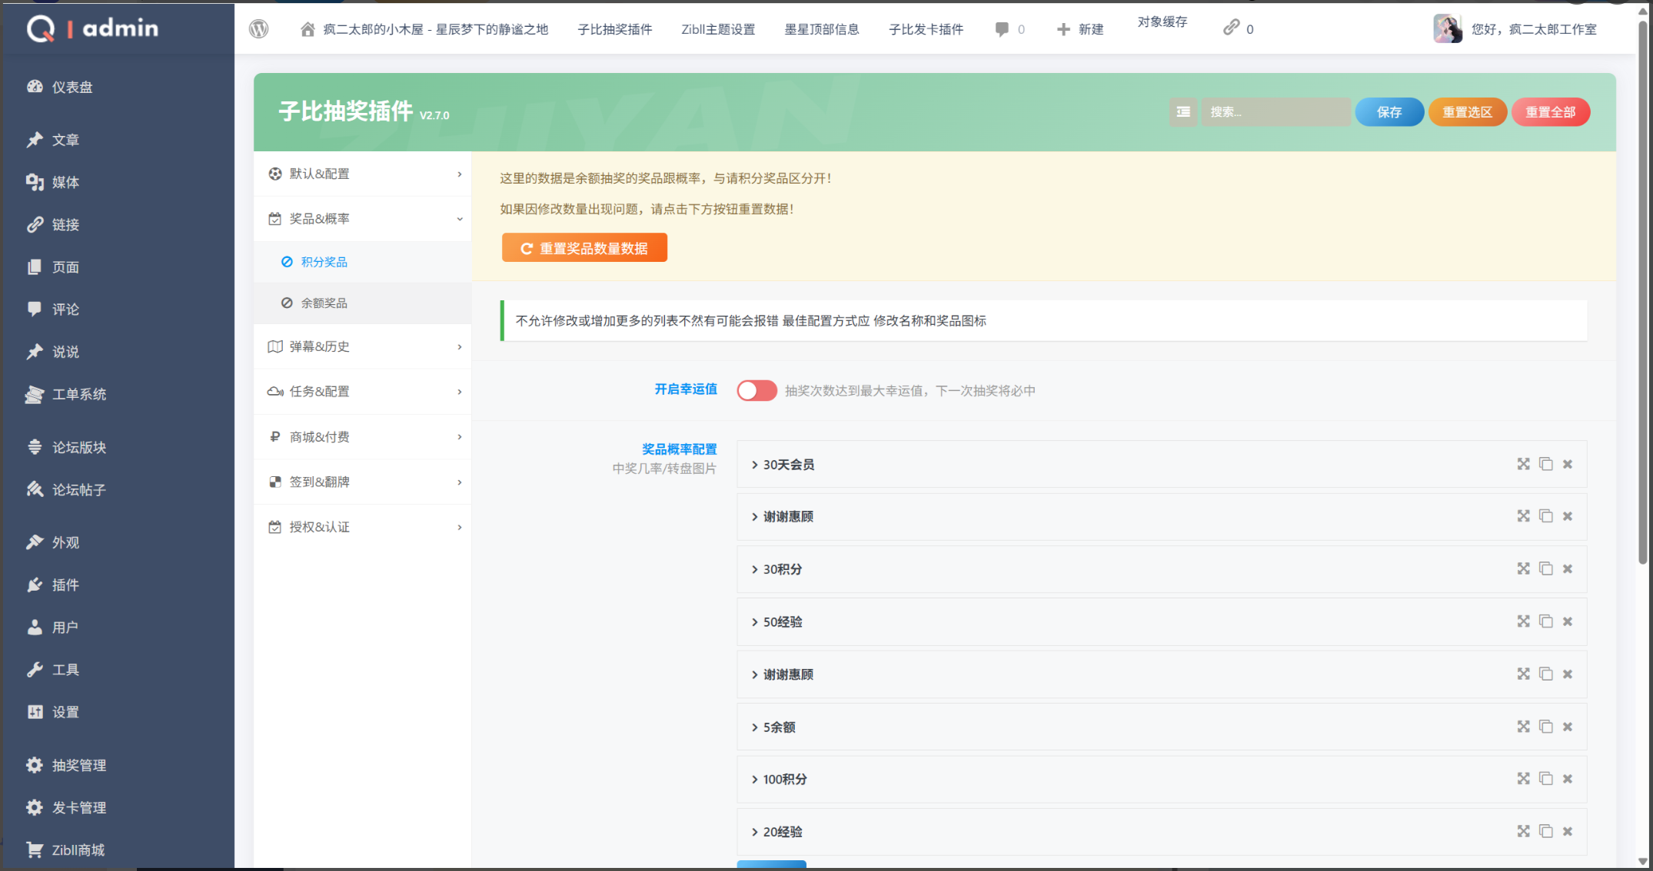This screenshot has height=871, width=1653.
Task: Click the move icon on 5余额 row
Action: (x=1523, y=727)
